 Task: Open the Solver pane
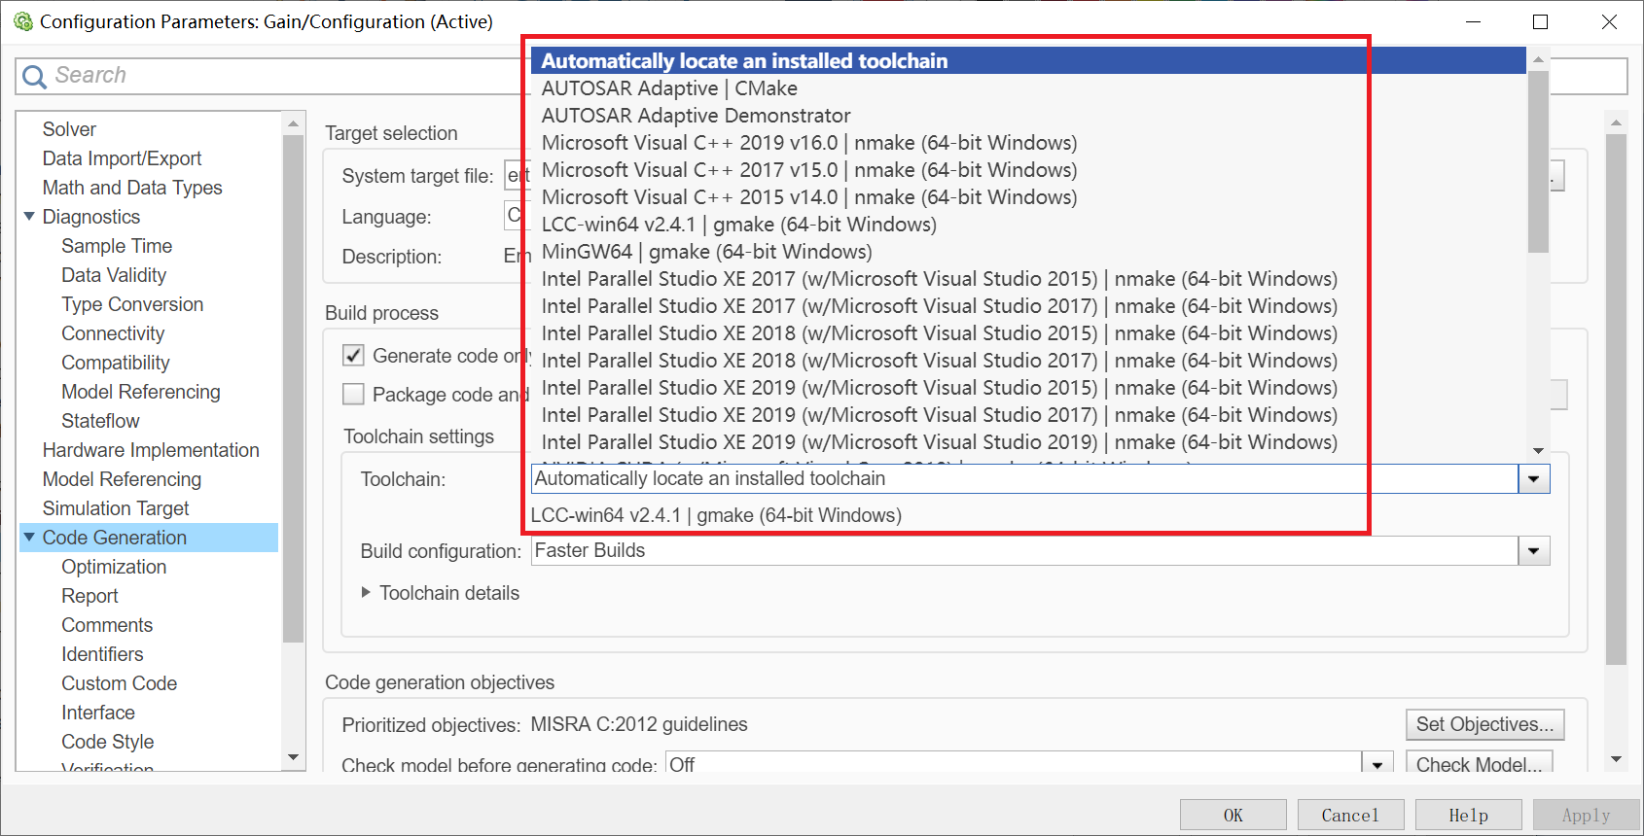[69, 129]
